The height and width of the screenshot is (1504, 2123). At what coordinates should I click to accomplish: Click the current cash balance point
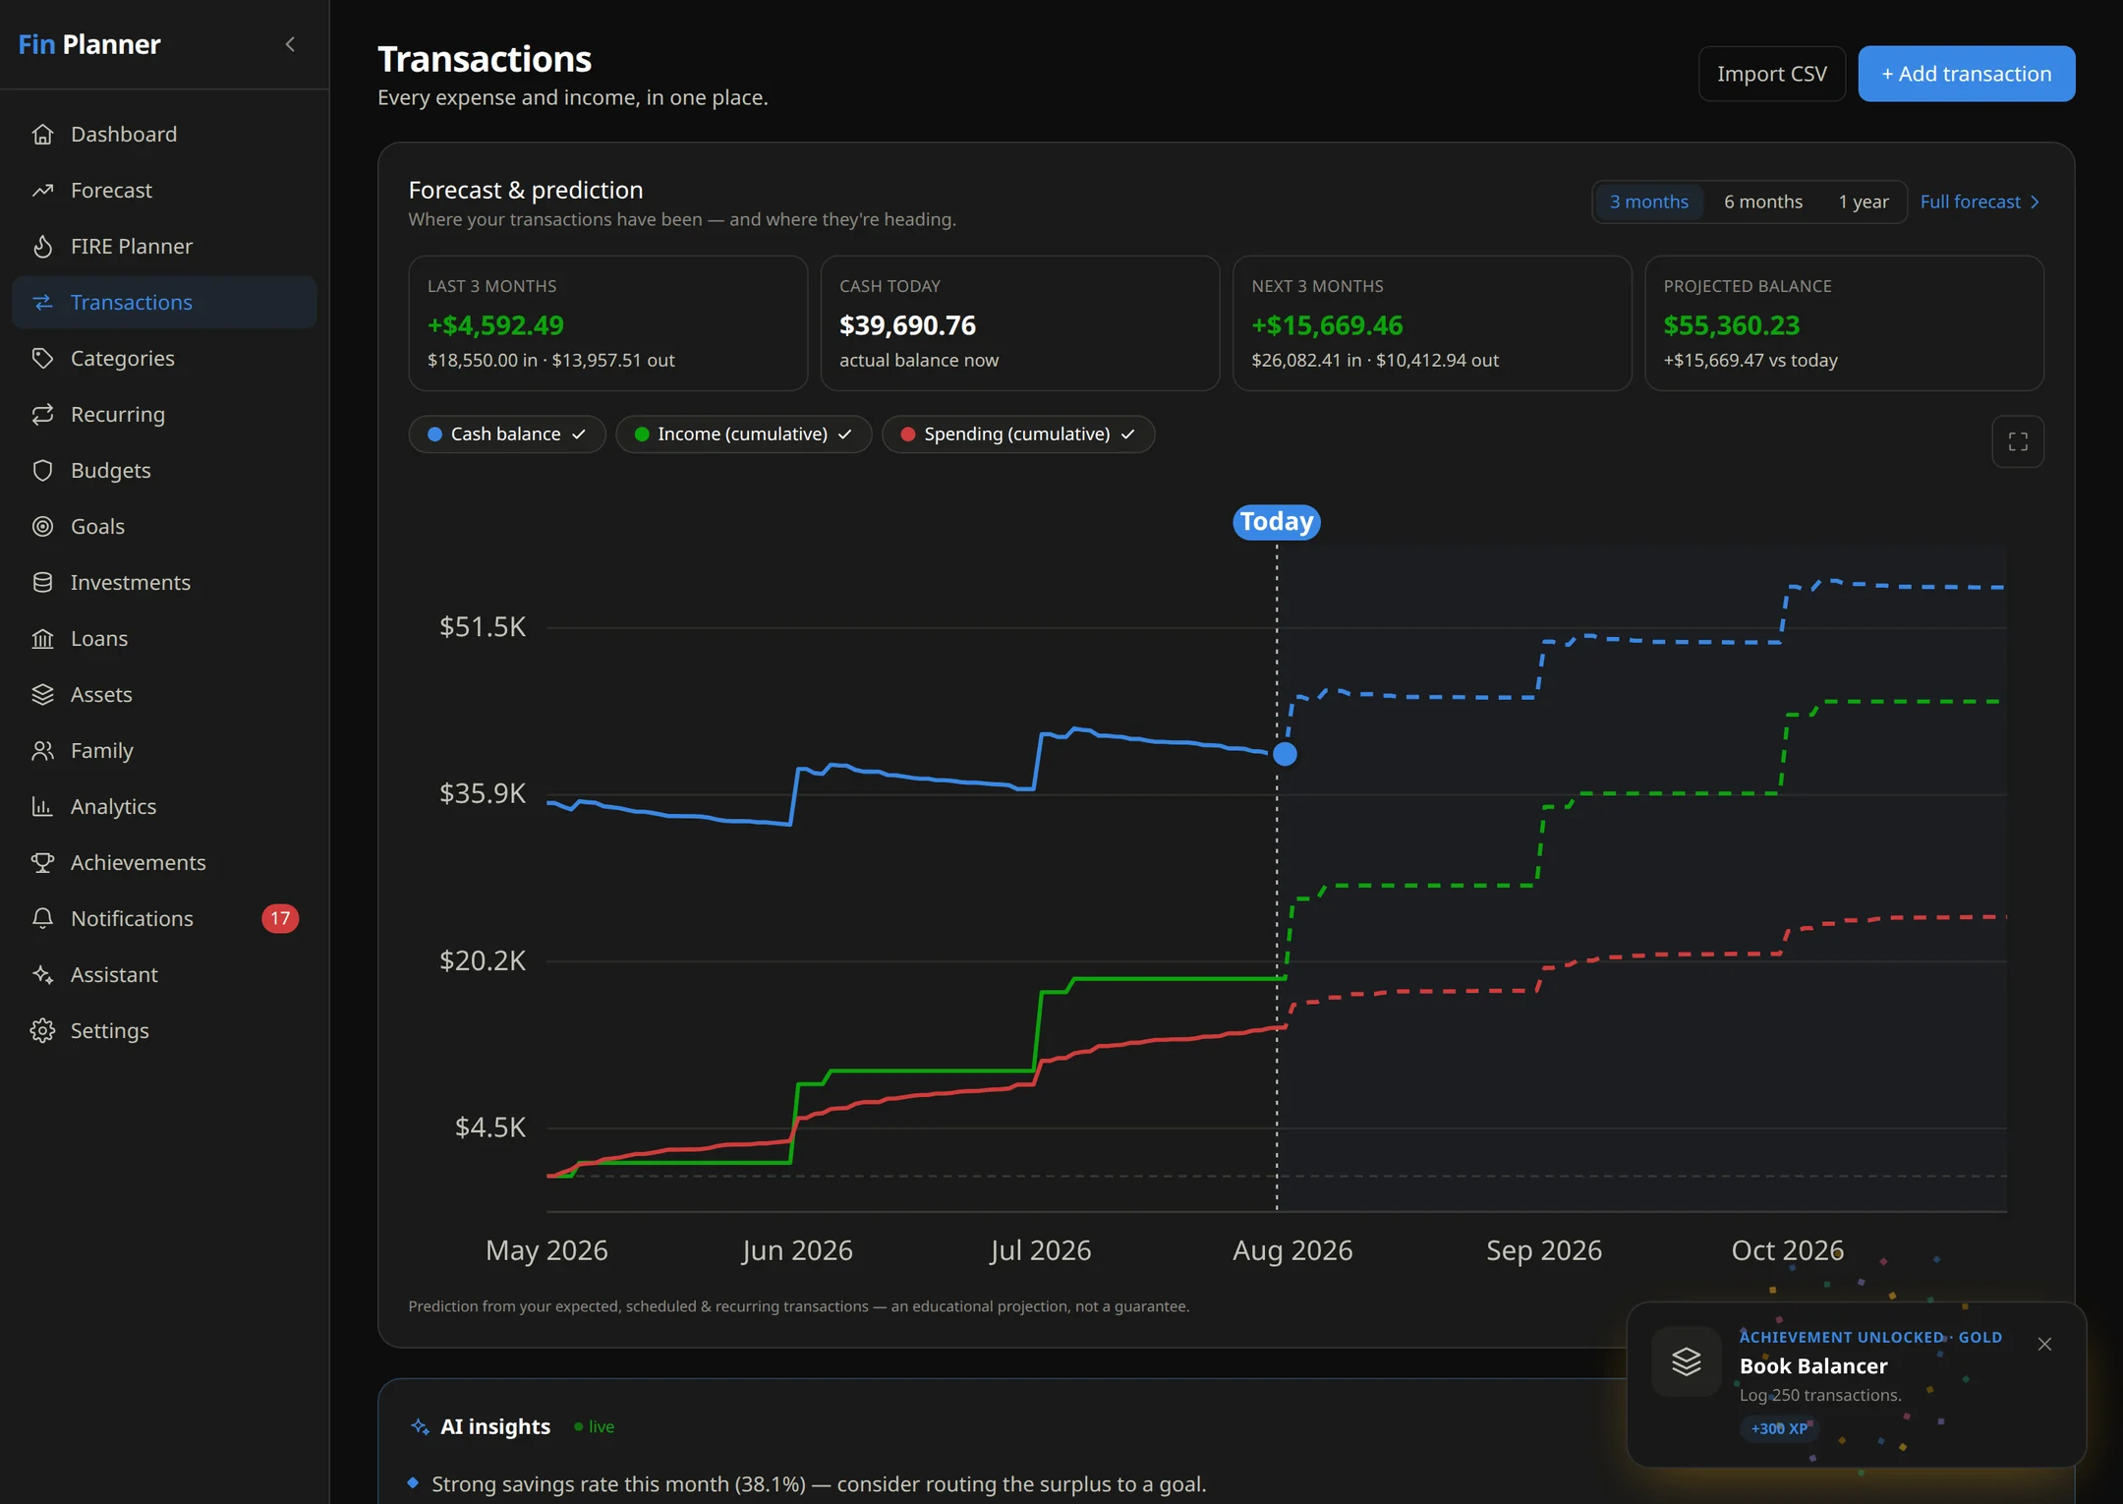click(x=1284, y=754)
